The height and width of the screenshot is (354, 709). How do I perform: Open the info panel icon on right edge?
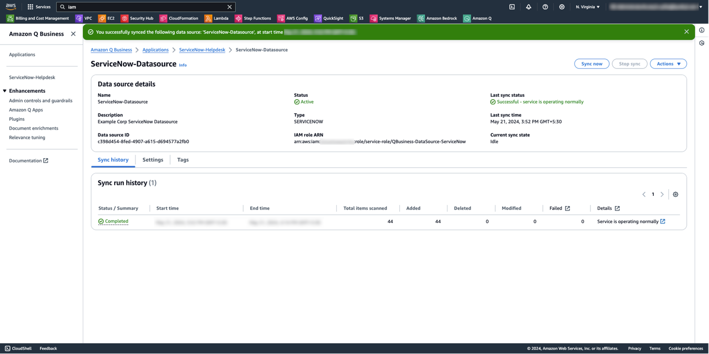coord(702,30)
